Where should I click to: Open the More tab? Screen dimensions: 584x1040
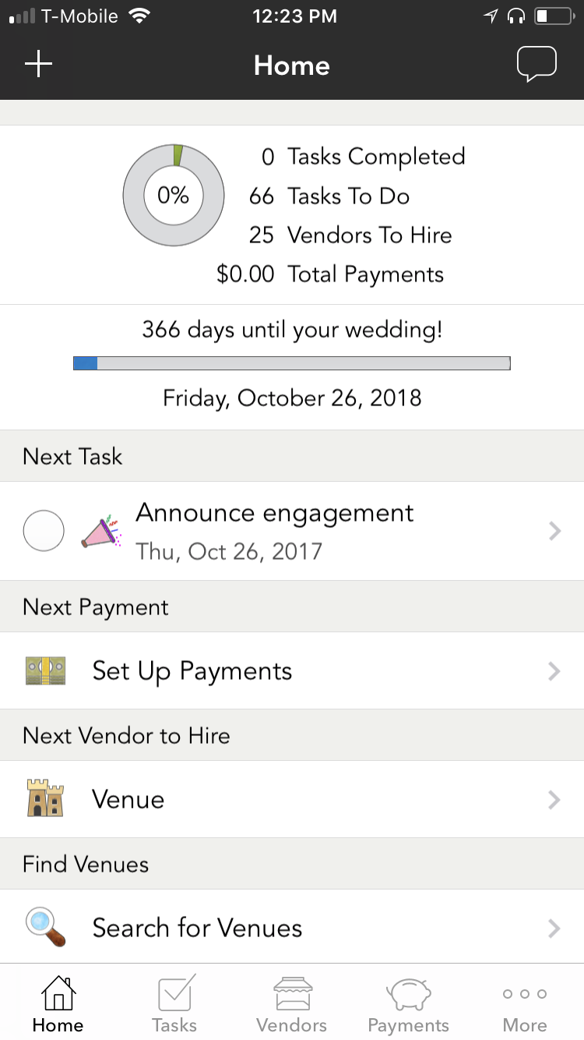[x=525, y=1003]
